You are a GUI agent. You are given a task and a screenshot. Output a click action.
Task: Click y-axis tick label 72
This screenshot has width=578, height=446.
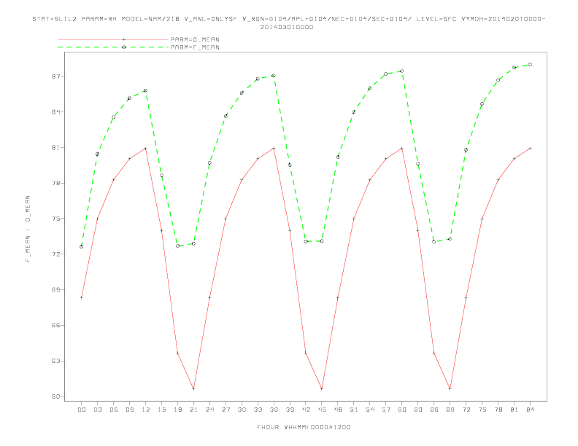click(58, 254)
